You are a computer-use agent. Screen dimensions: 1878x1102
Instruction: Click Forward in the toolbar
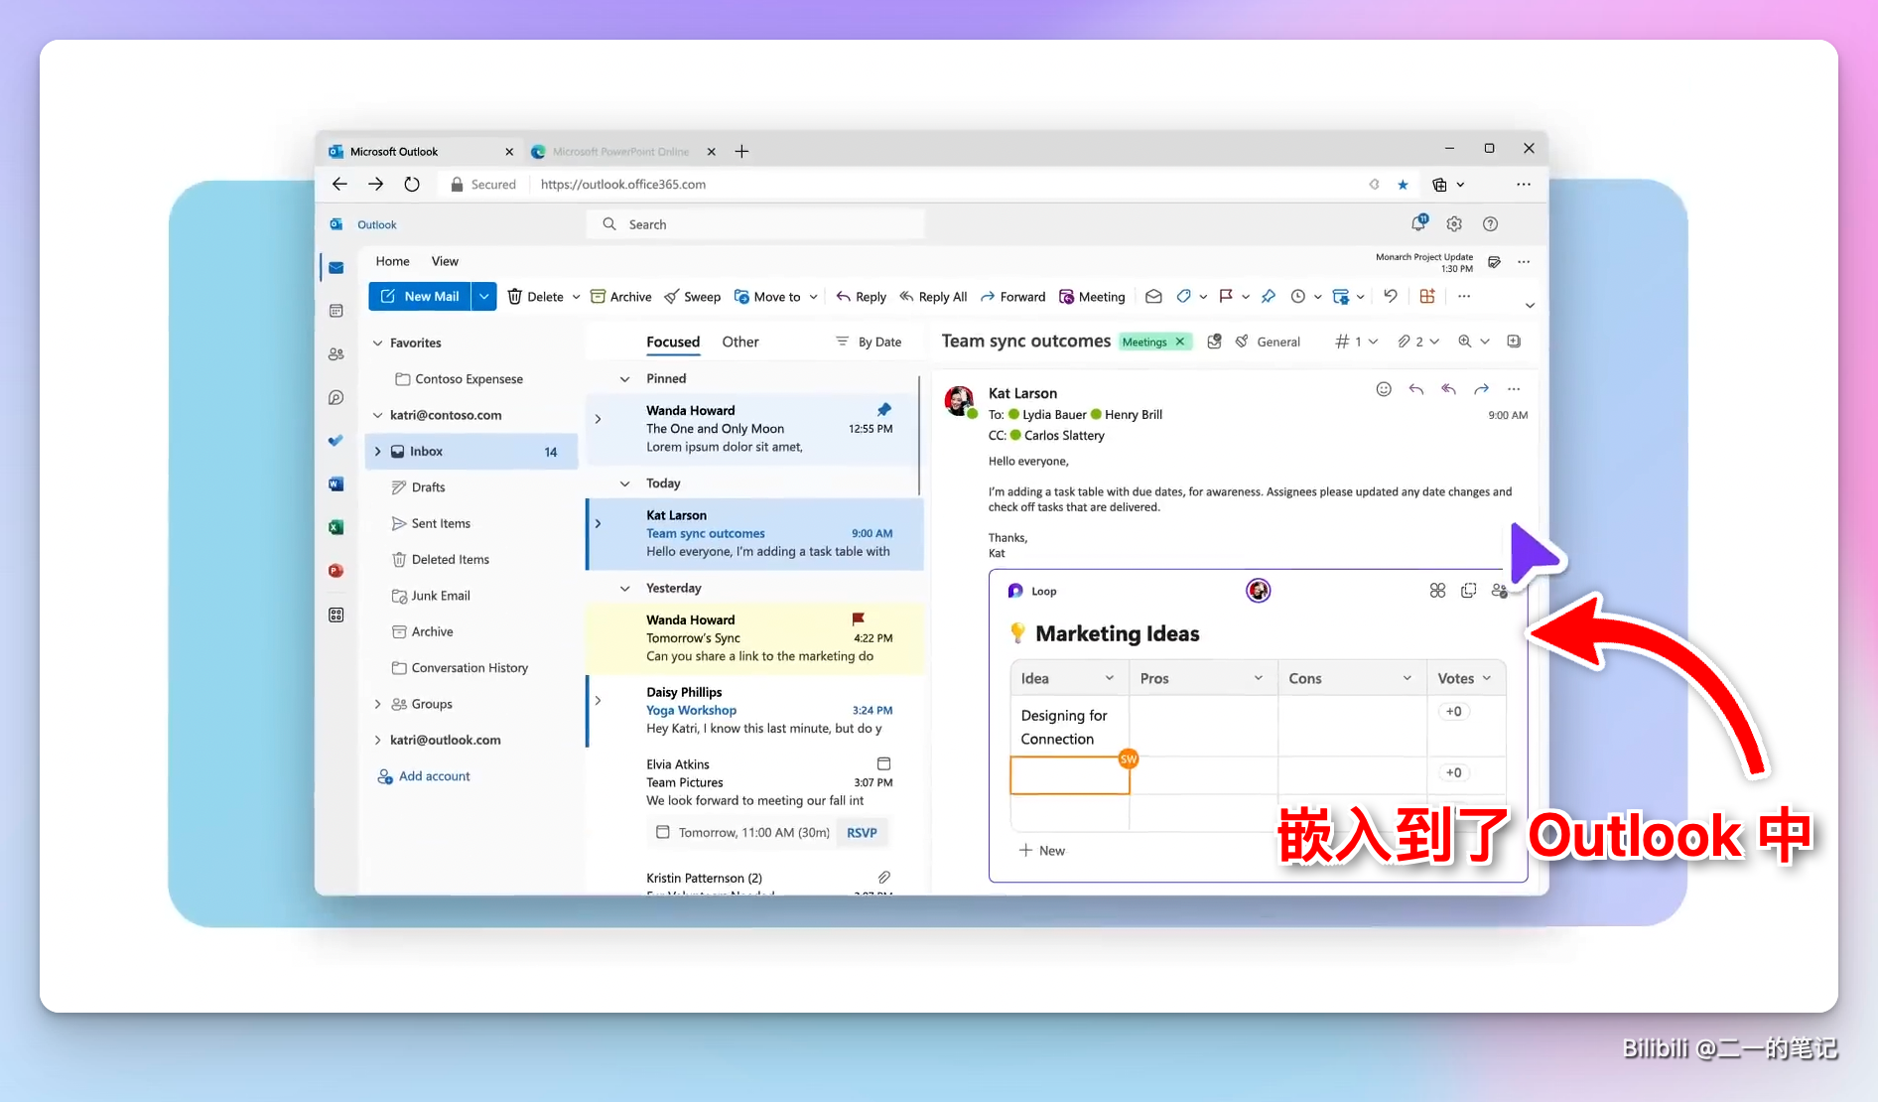click(x=1013, y=297)
